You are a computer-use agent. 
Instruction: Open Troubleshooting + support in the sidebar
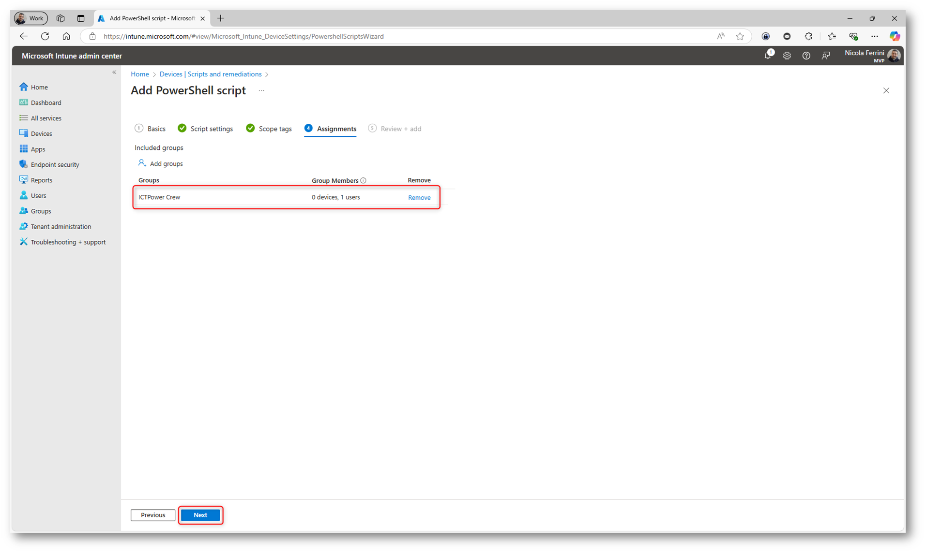(x=68, y=242)
